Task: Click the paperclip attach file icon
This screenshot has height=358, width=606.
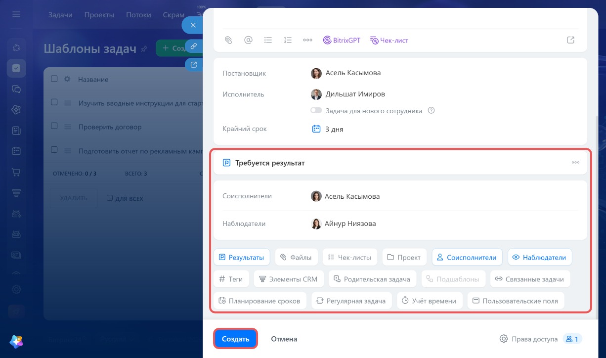Action: coord(228,40)
